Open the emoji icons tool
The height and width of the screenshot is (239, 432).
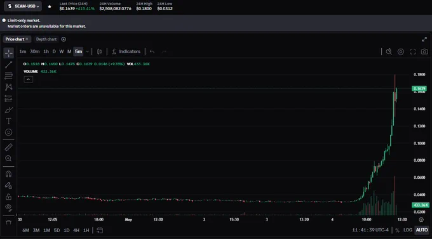8,132
